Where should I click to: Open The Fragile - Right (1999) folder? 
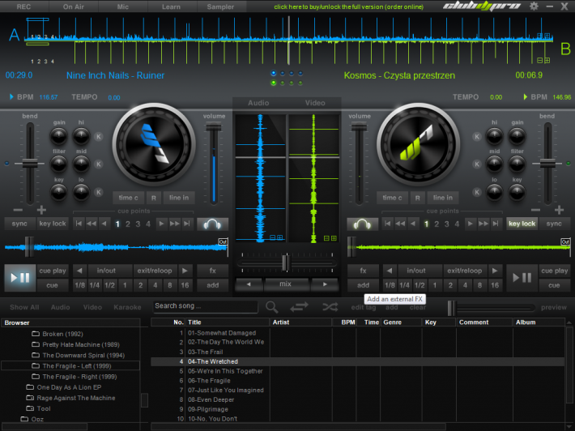tap(79, 377)
